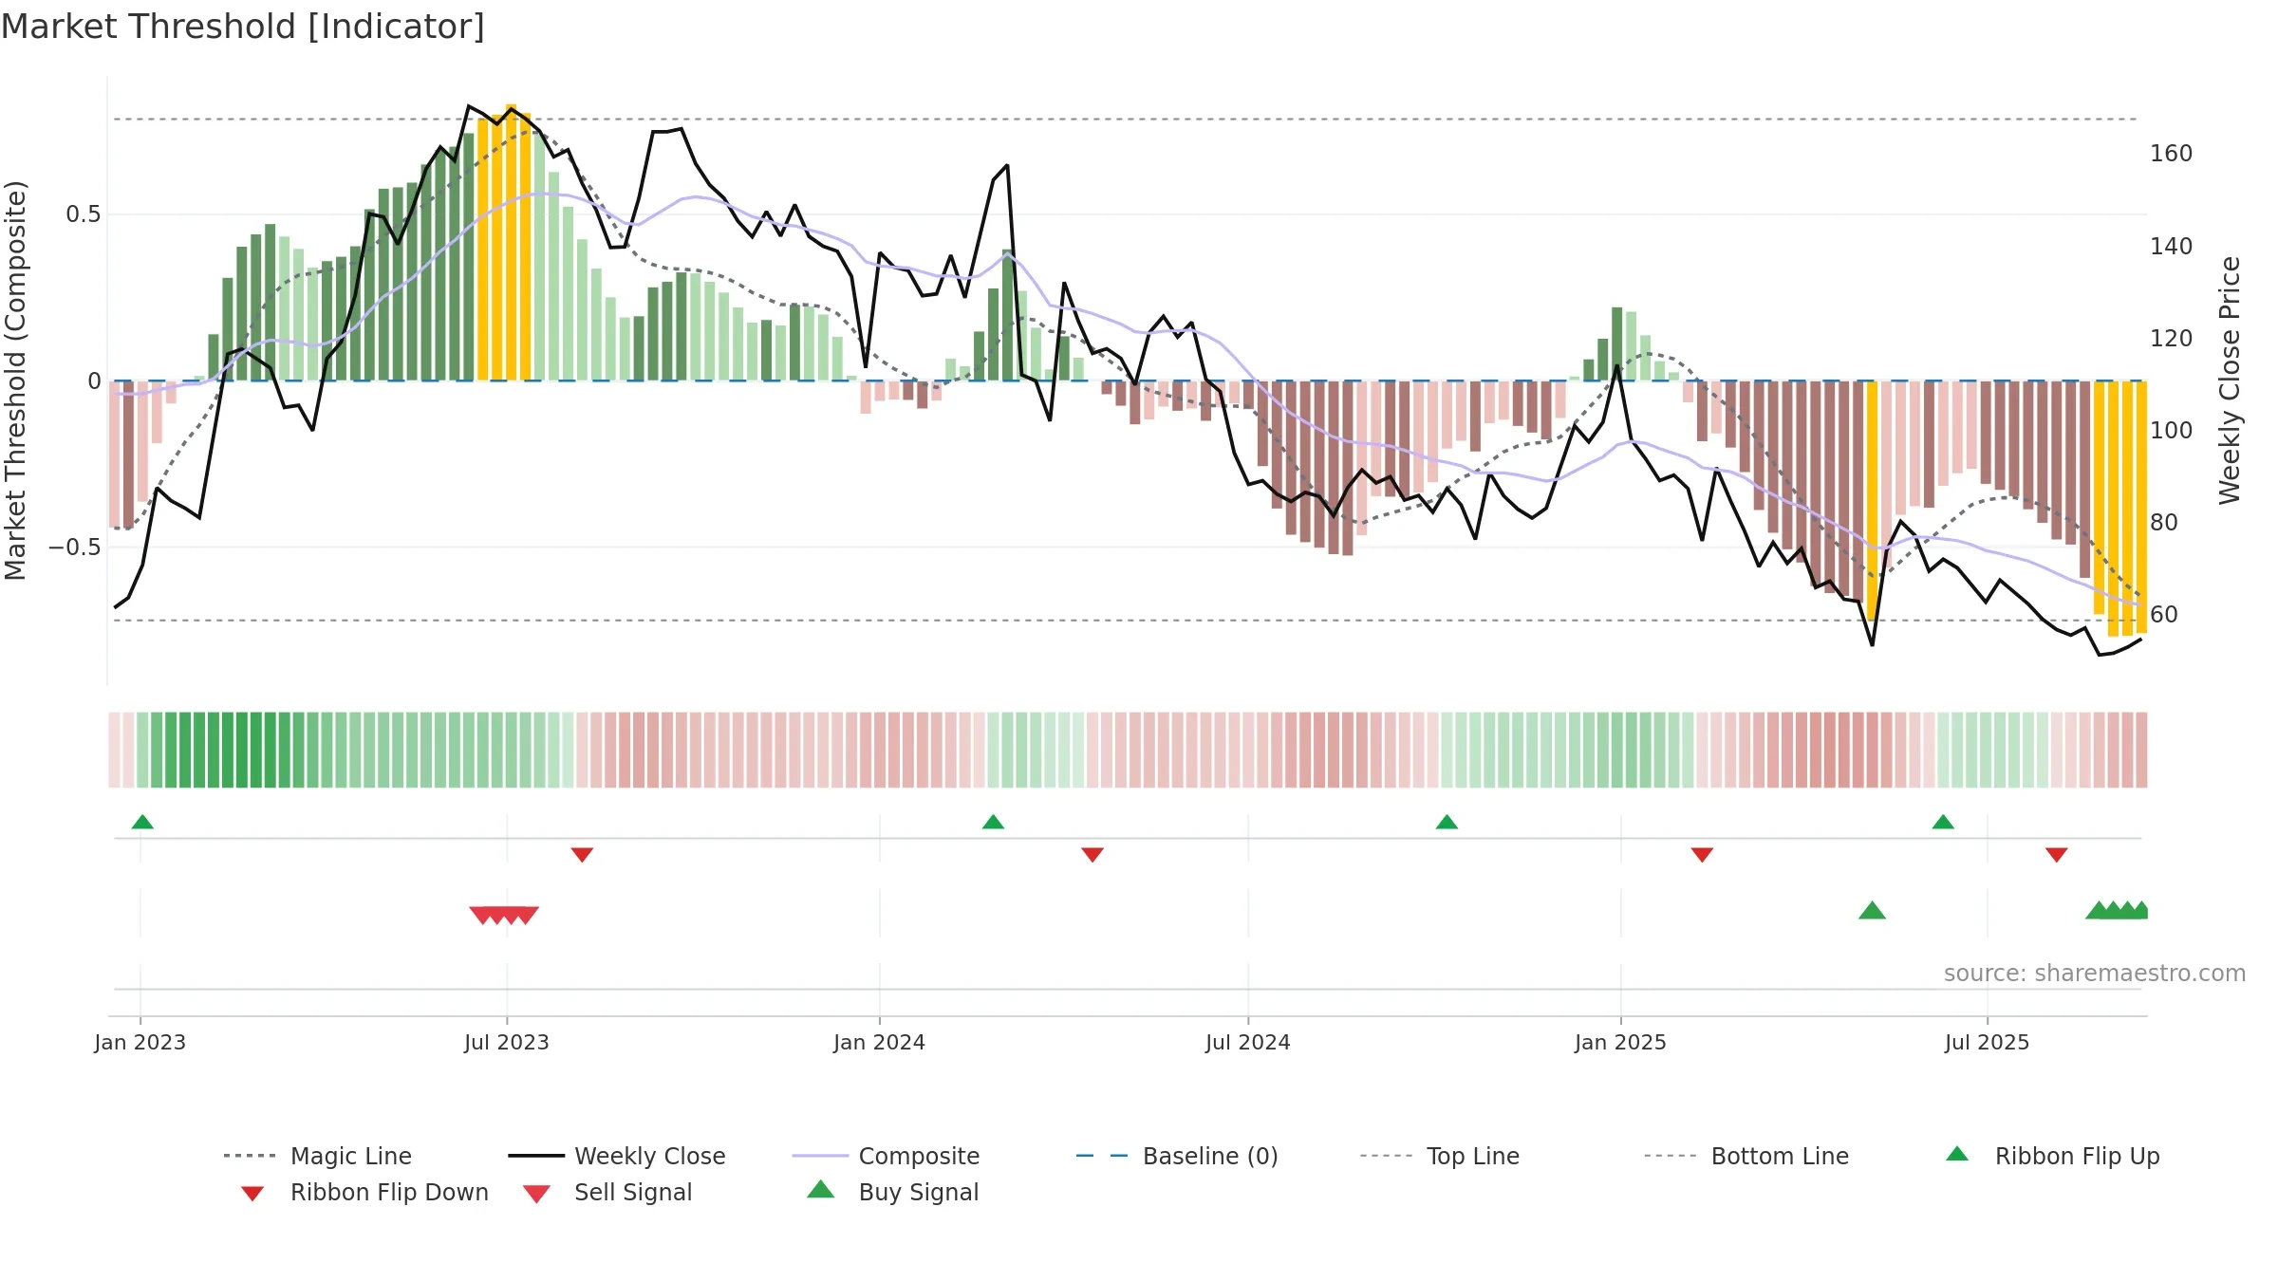Toggle the Baseline (0) legend entry
The width and height of the screenshot is (2278, 1281).
[x=1177, y=1156]
